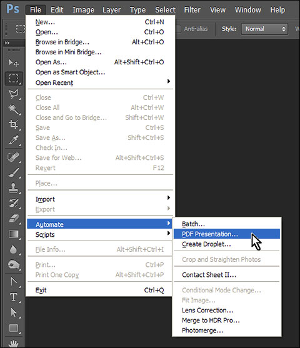Screen dimensions: 300x348
Task: Select the Eyedropper tool
Action: (x=14, y=140)
